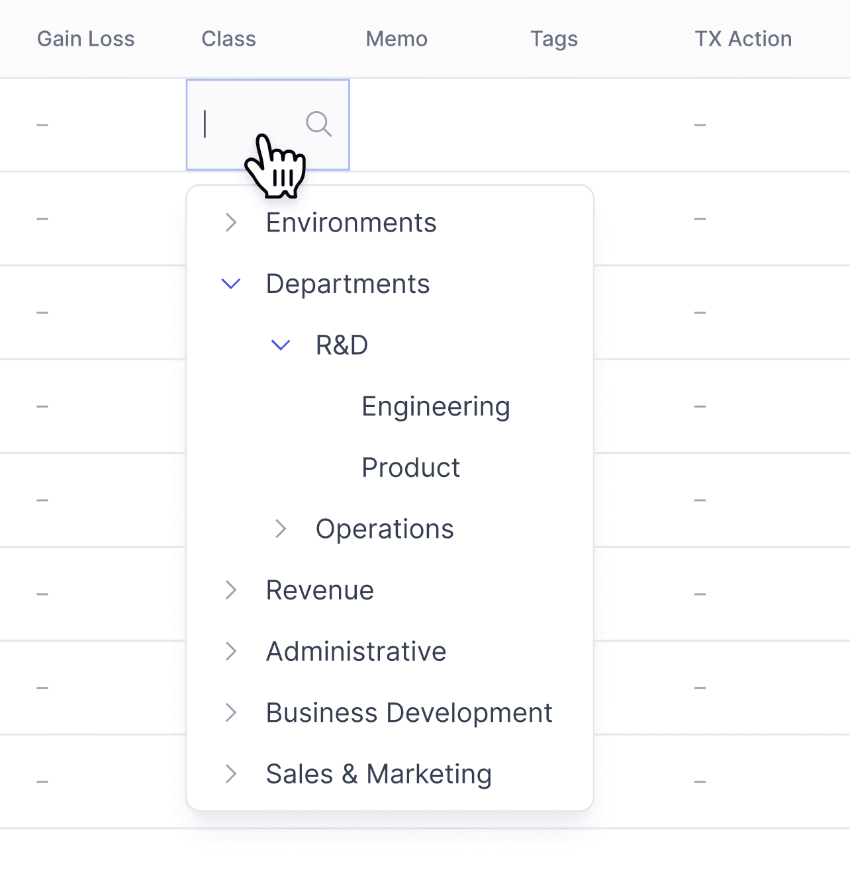
Task: Expand the Environments chevron
Action: [230, 222]
